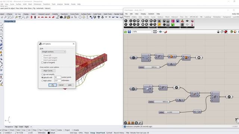The height and width of the screenshot is (134, 239).
Task: Open the Surface Tools toolbar tab in Rhino
Action: [x=86, y=14]
